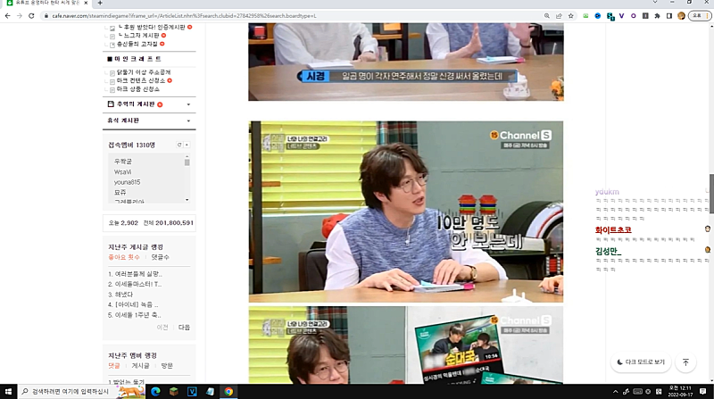Share this page via the share icon
714x399 pixels.
point(559,15)
